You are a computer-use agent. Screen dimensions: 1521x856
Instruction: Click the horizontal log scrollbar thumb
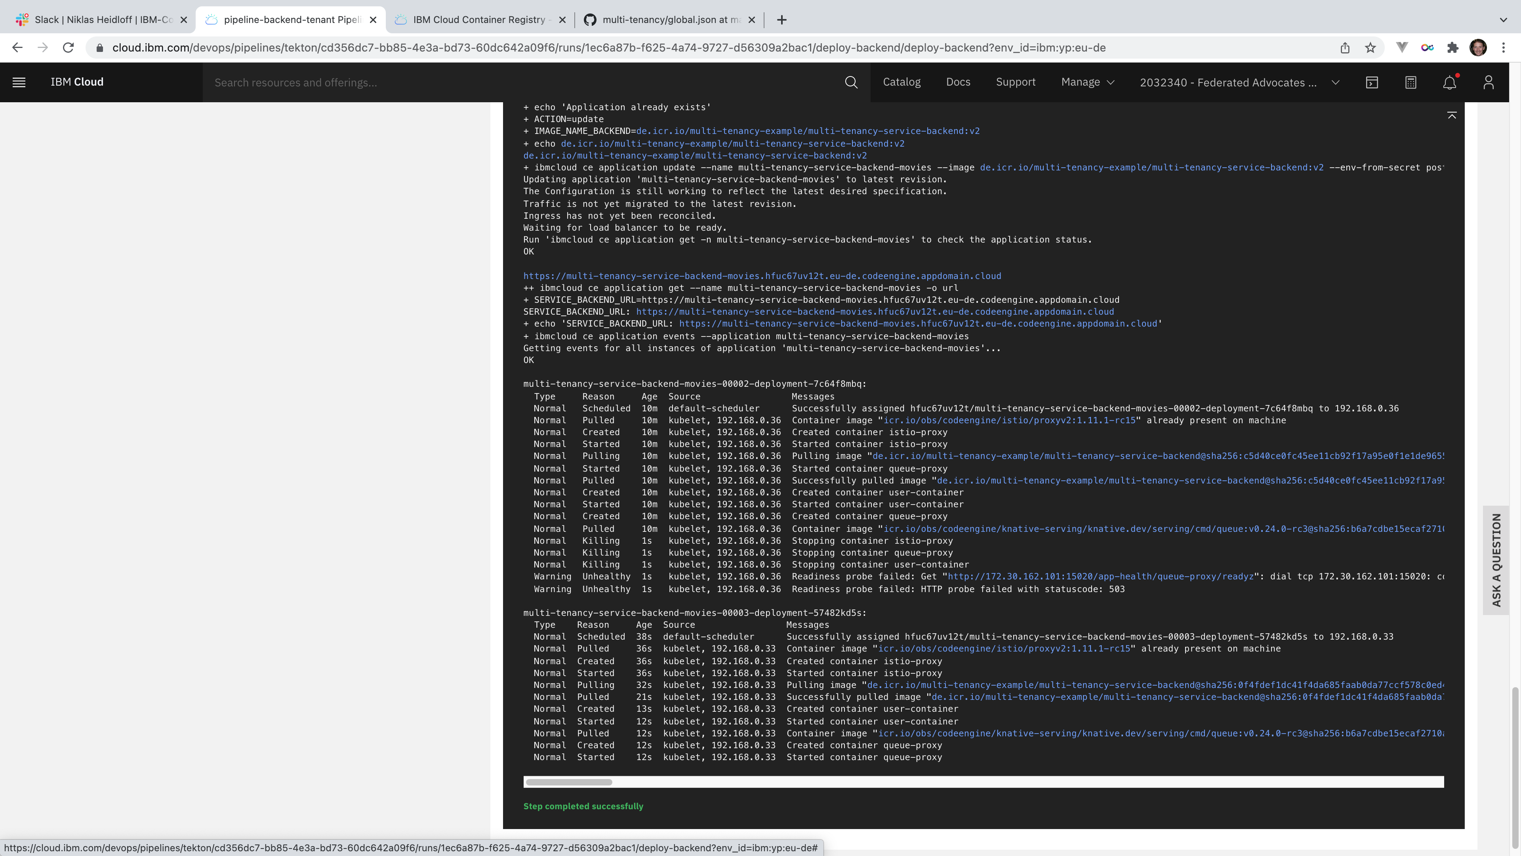569,782
